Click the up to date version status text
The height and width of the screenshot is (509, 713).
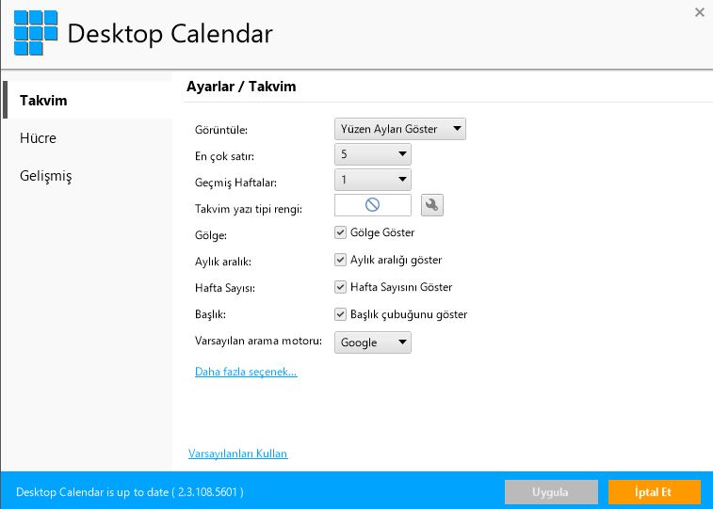click(130, 492)
